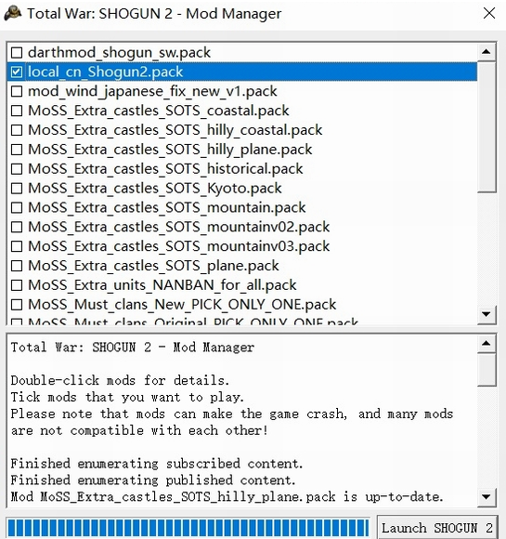Tick the darthmod_shogun_sw.pack checkbox

17,53
